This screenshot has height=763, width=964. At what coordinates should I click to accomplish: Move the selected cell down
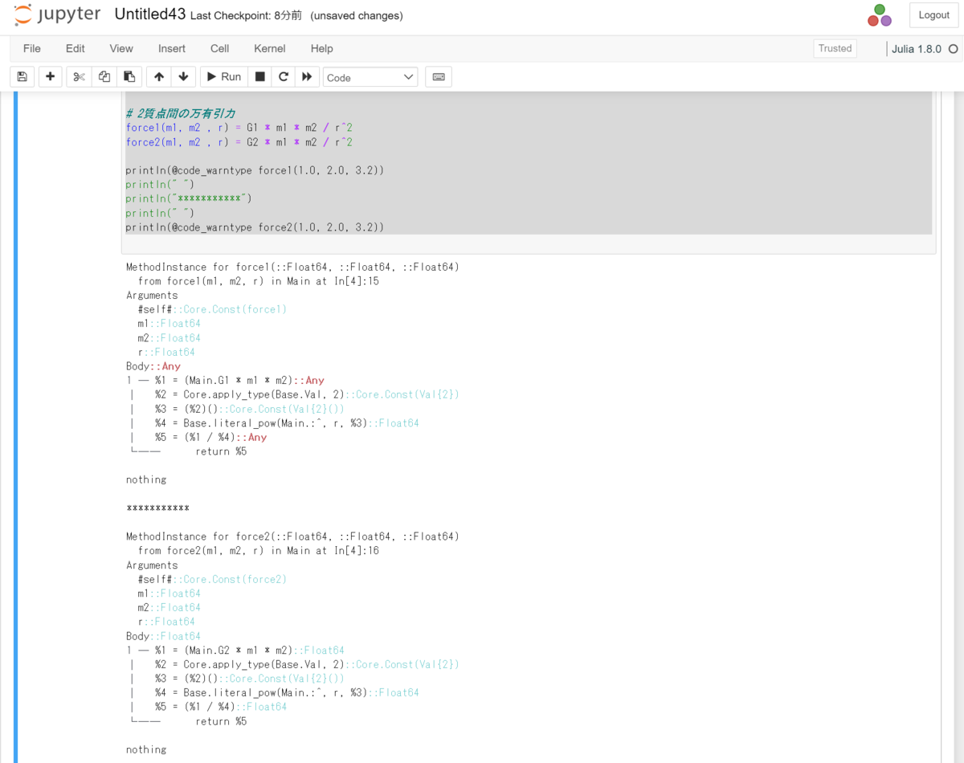(x=183, y=77)
